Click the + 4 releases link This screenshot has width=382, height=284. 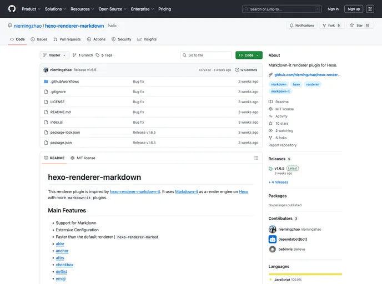click(278, 182)
